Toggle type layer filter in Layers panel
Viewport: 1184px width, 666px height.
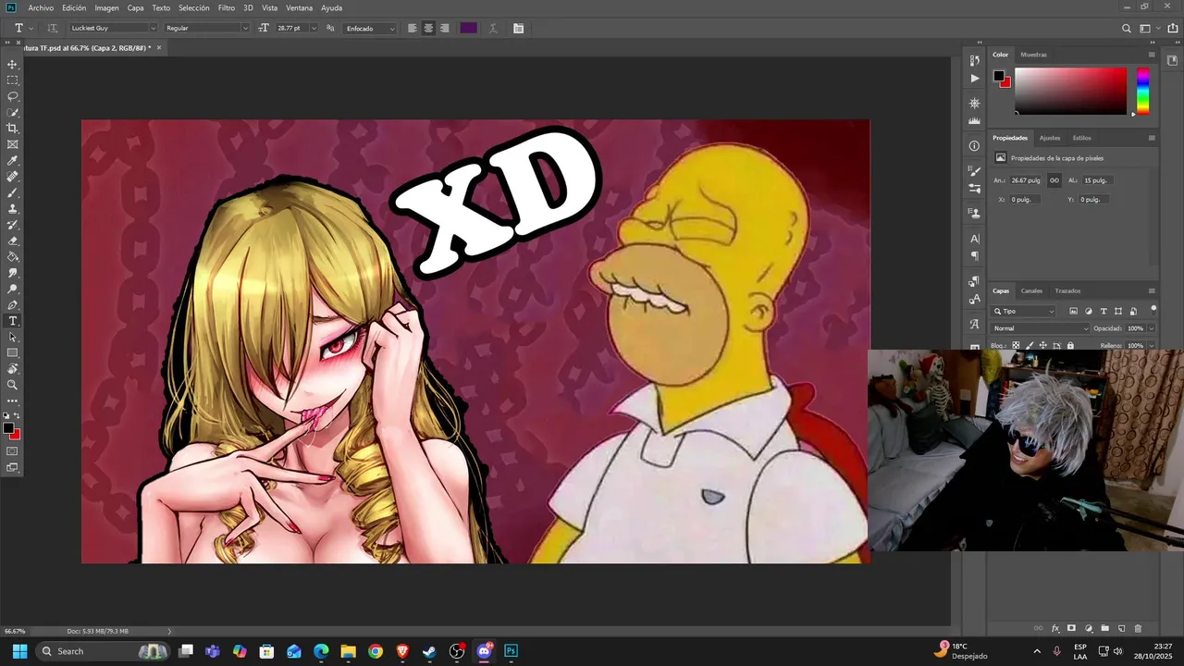pyautogui.click(x=1104, y=312)
